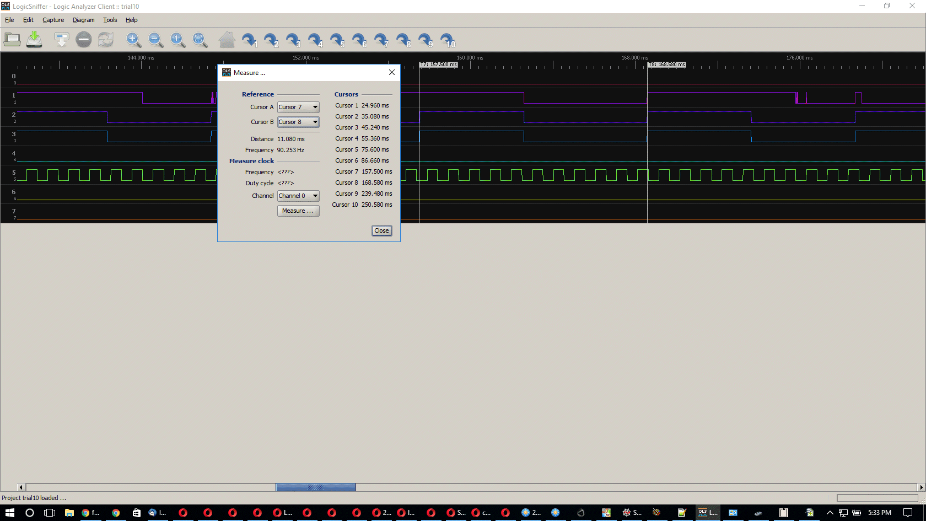
Task: Click the Save project icon
Action: 34,40
